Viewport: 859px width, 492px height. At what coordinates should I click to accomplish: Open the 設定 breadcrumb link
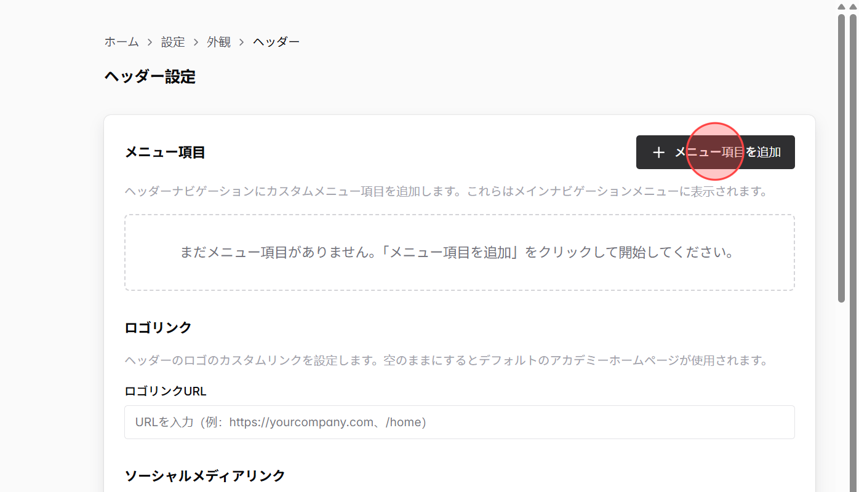(x=173, y=41)
